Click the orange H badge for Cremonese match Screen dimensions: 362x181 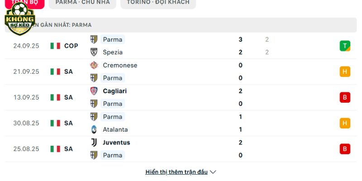345,71
